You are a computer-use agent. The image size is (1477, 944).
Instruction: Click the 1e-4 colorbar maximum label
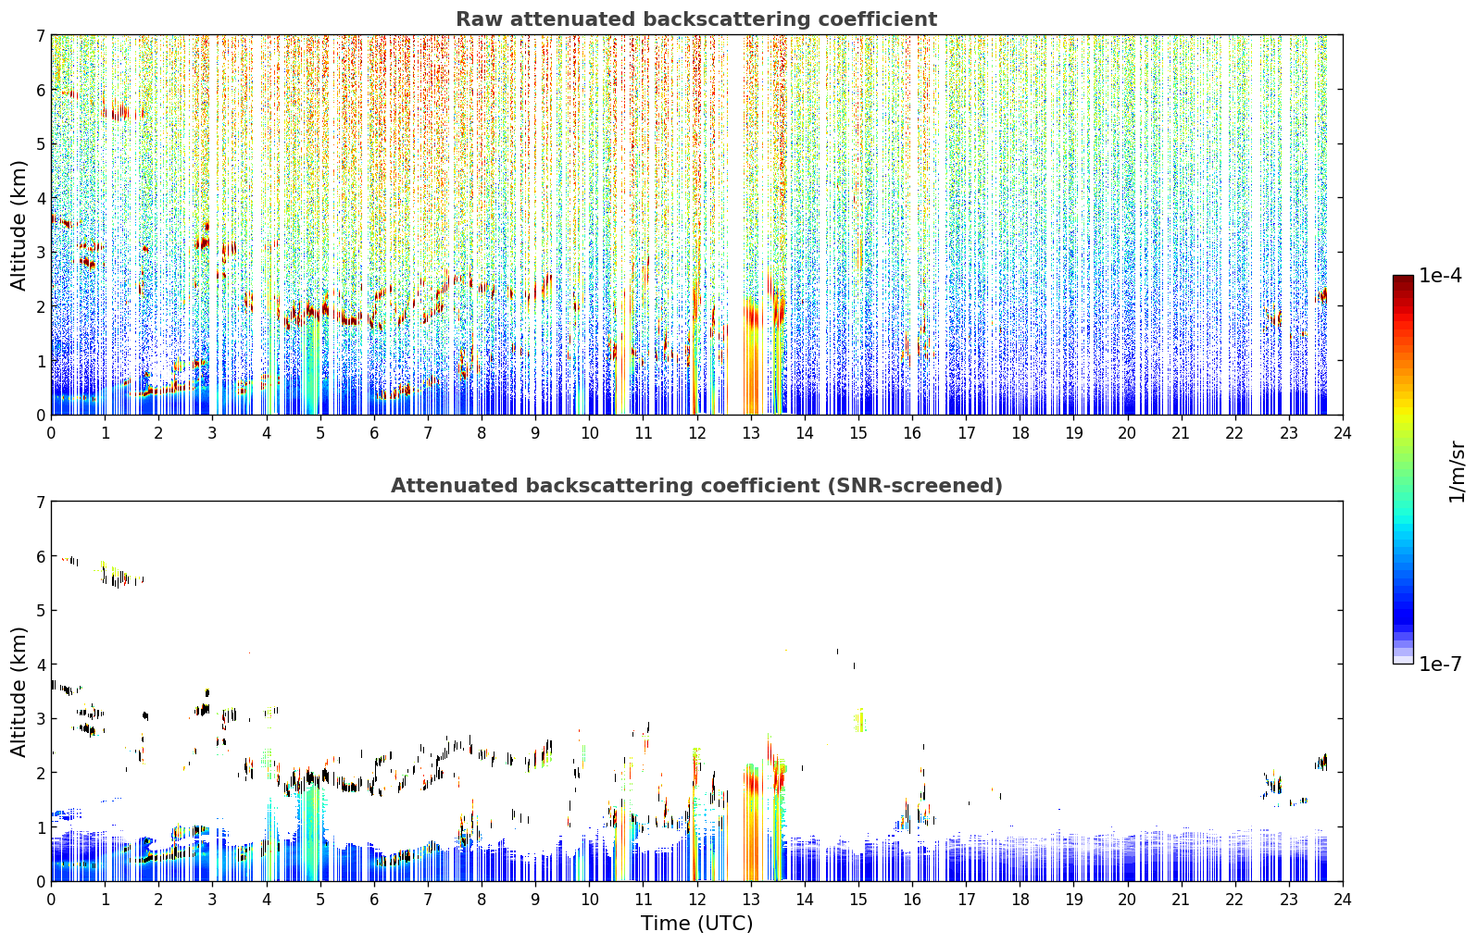click(x=1441, y=275)
